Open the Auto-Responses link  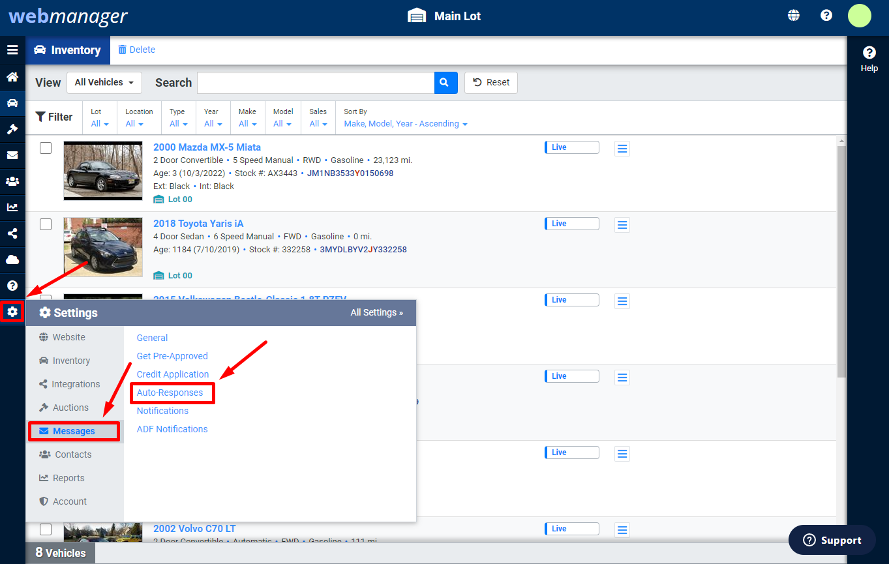[170, 393]
